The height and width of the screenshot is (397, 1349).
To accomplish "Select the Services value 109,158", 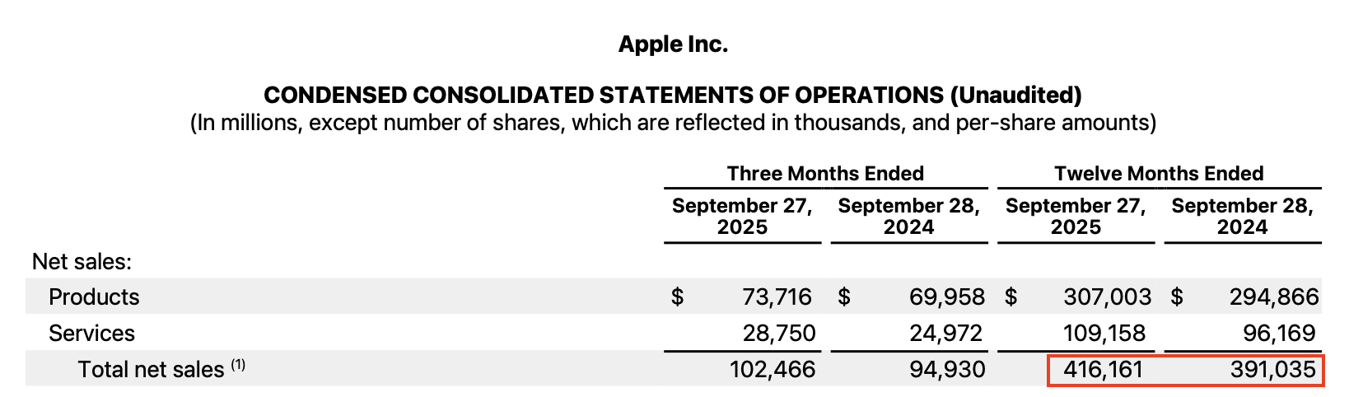I will [x=1104, y=334].
